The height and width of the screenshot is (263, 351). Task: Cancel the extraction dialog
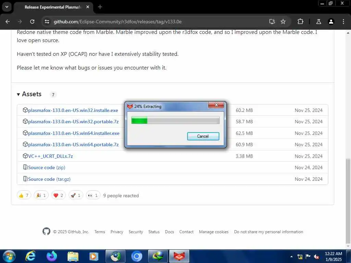203,136
